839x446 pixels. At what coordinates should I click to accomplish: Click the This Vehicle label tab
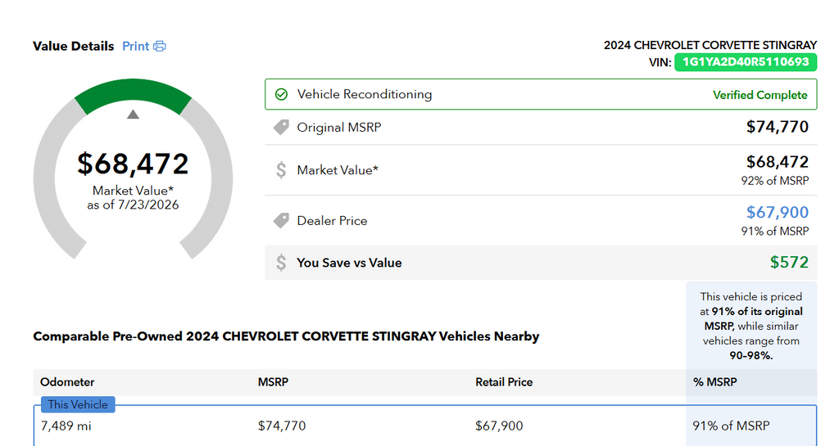[78, 404]
